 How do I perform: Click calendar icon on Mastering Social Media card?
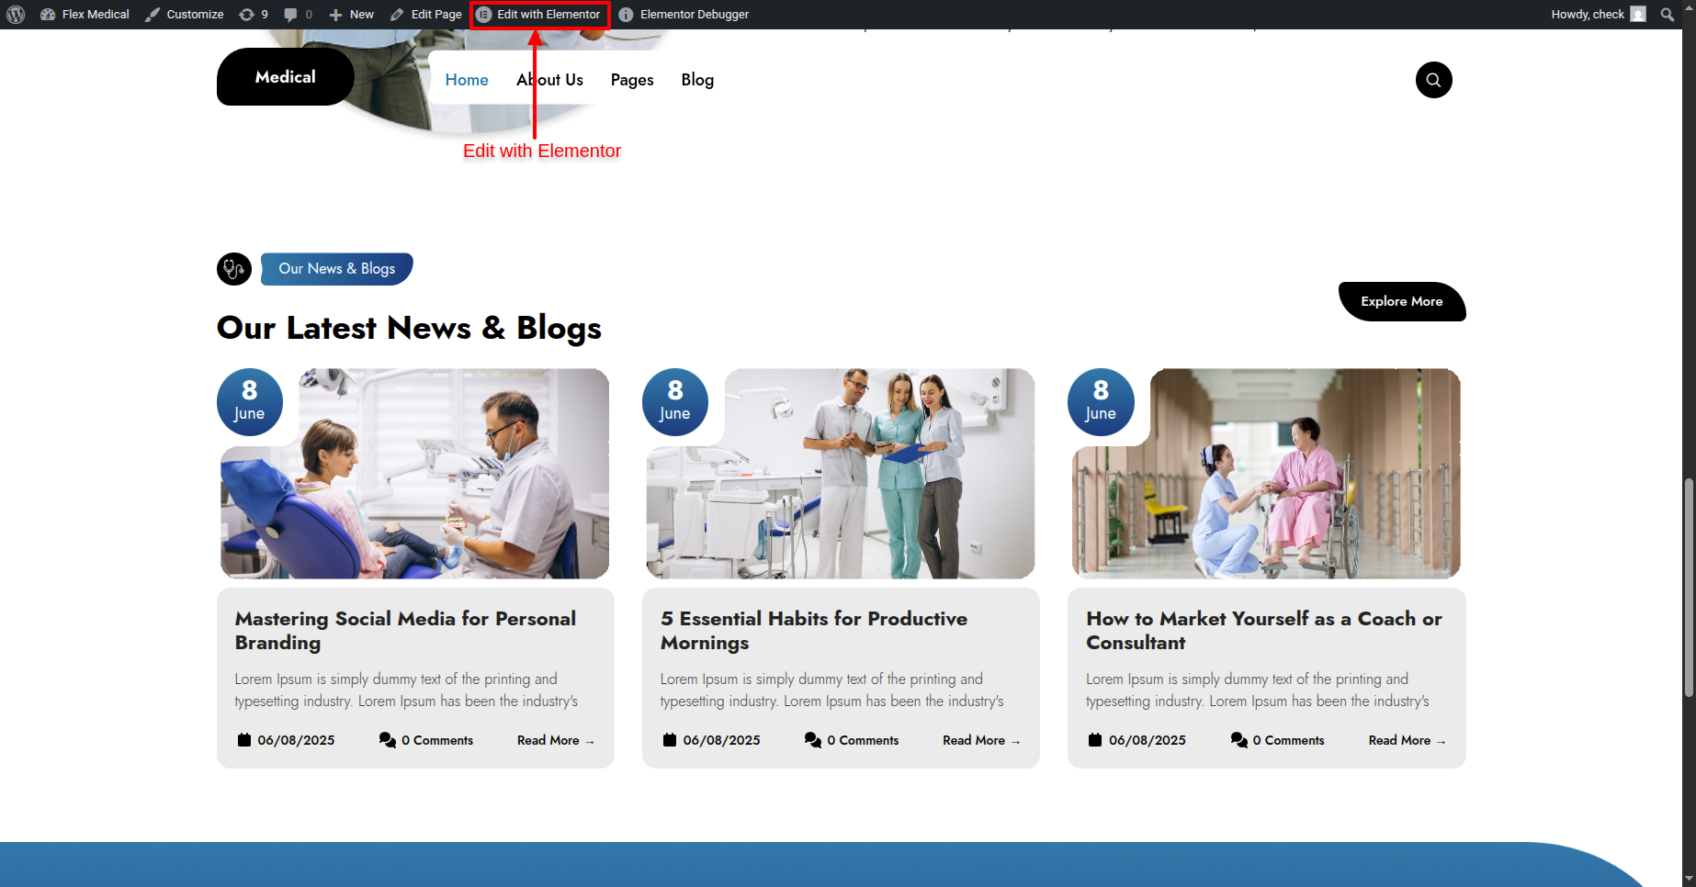[x=244, y=740]
